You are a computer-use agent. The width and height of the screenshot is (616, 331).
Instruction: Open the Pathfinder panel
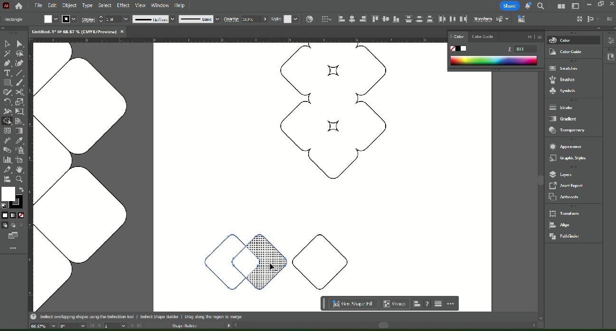pyautogui.click(x=569, y=236)
